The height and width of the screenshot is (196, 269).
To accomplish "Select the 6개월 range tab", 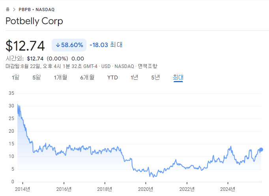I will (87, 77).
